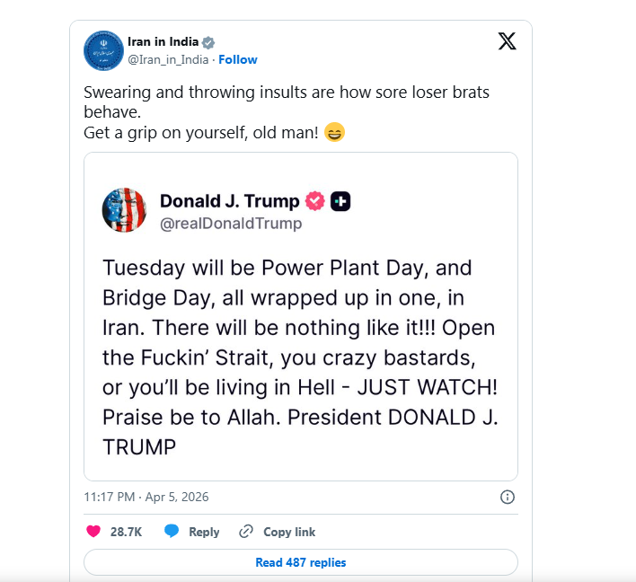Open the @realDonaldTrump handle
636x582 pixels.
(x=231, y=224)
